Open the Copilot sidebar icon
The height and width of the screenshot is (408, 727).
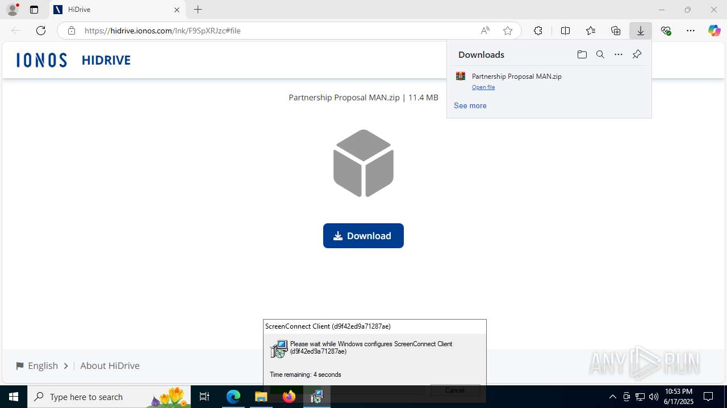tap(715, 31)
